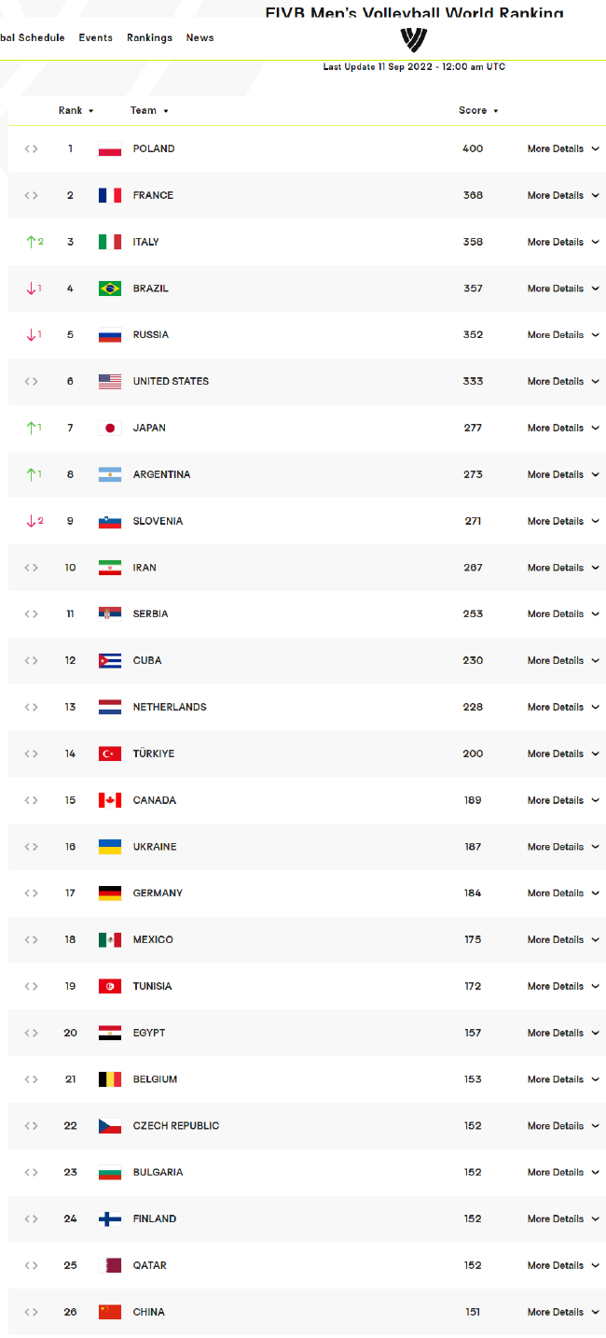The width and height of the screenshot is (606, 1338).
Task: Select the CZECH REPUBLIC team name
Action: (x=176, y=1126)
